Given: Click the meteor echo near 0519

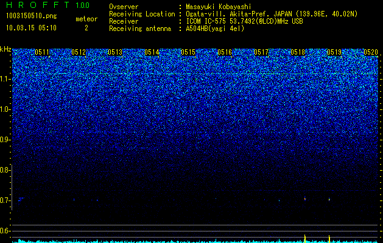Looking at the screenshot, I should [329, 199].
